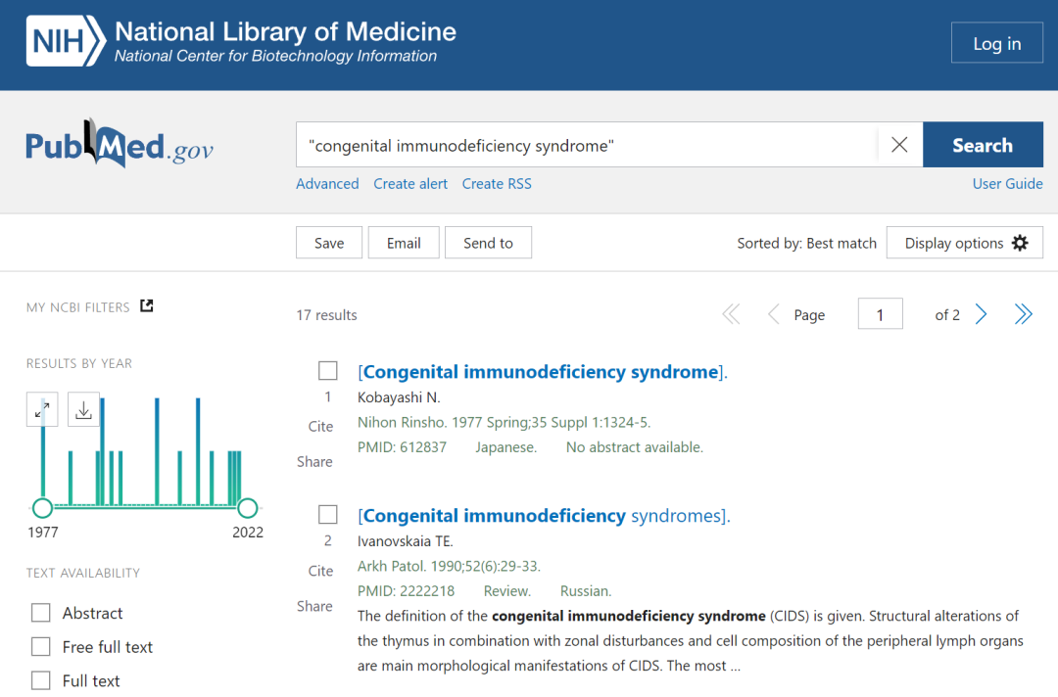Jump to the last results page

(x=1023, y=314)
